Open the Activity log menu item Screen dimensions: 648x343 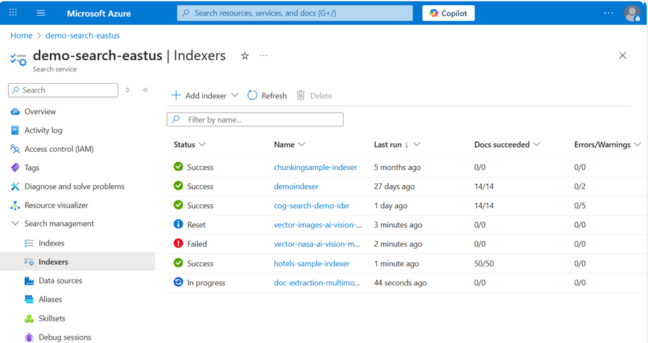click(43, 130)
